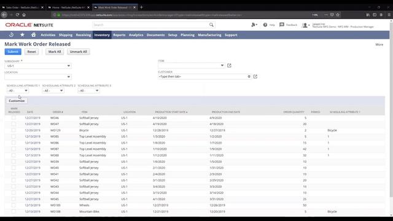Open a new browser tab
This screenshot has height=221, width=393.
point(141,7)
